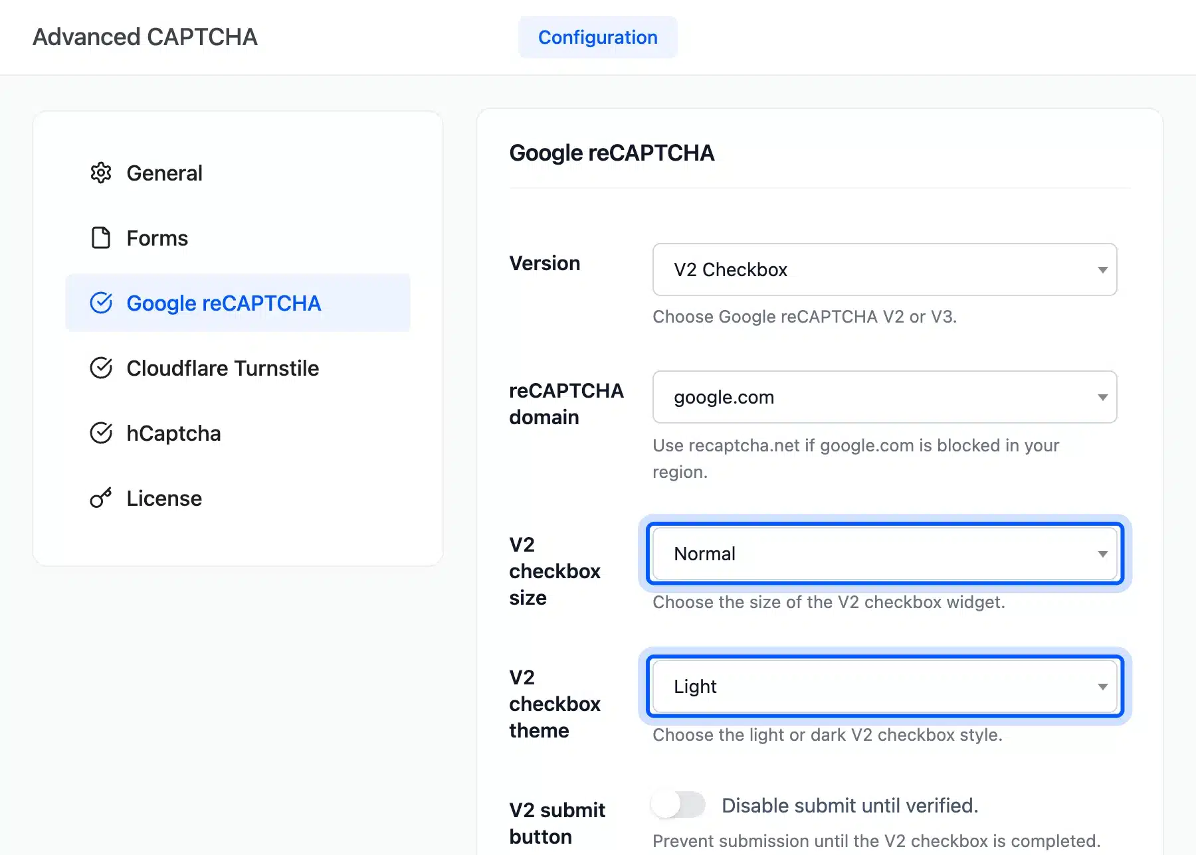
Task: Click the 'reCAPTCHA domain' label
Action: click(567, 404)
